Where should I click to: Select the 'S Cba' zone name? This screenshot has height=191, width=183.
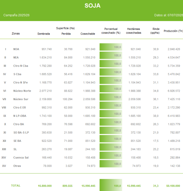pos(17,74)
